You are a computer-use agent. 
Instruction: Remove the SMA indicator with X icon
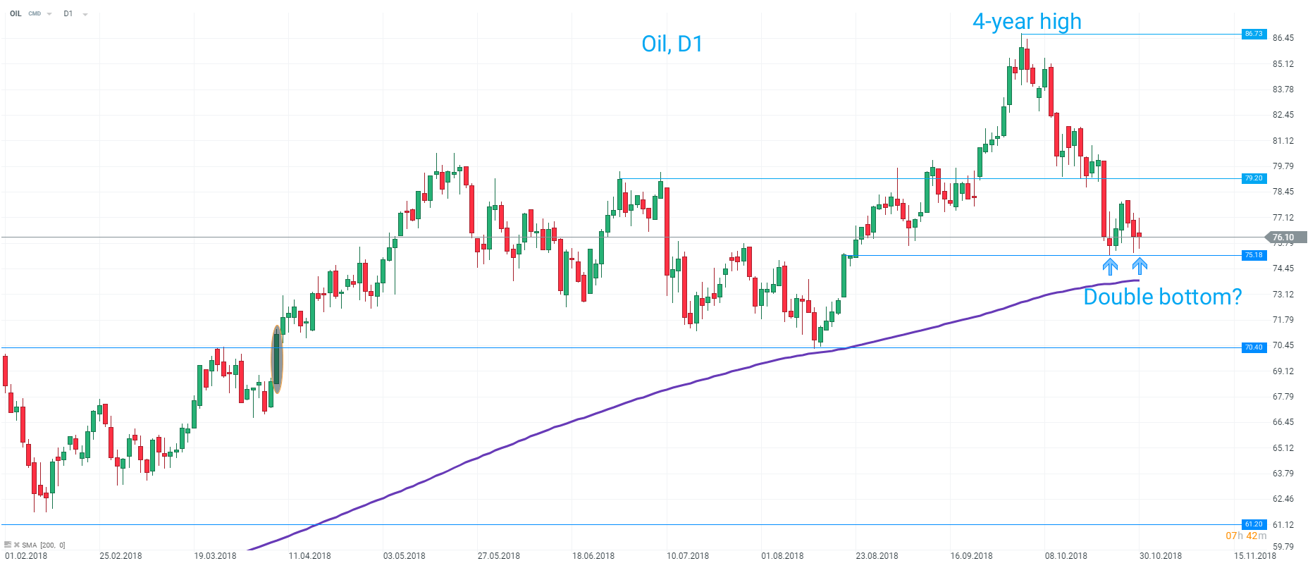16,545
